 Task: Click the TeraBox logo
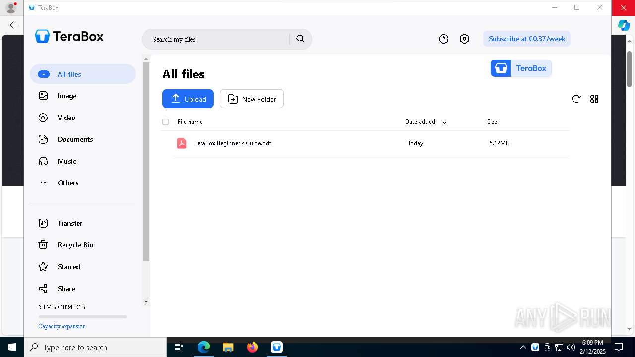[69, 36]
